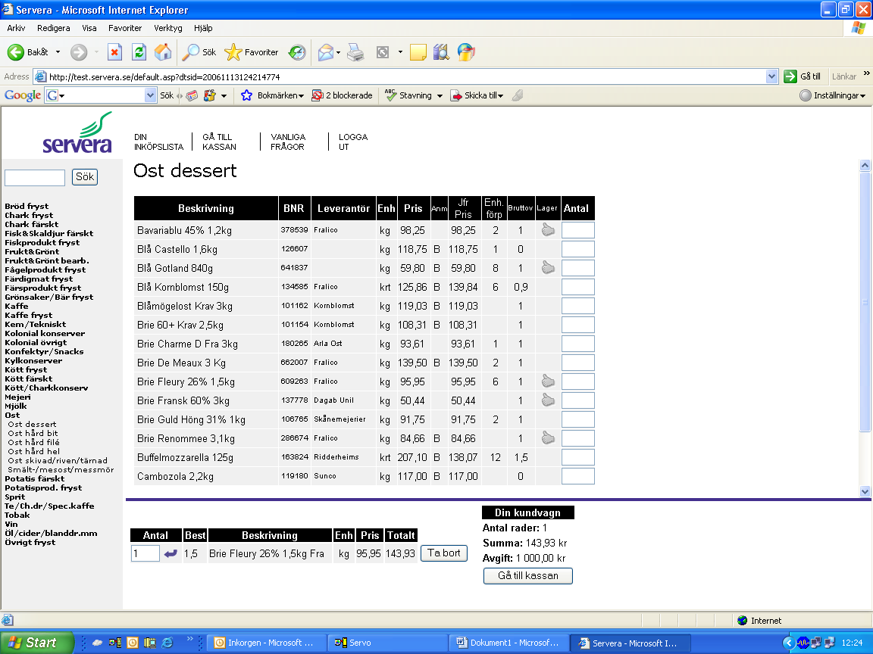The image size is (873, 654).
Task: Click the Edit page icon in toolbar
Action: 383,52
